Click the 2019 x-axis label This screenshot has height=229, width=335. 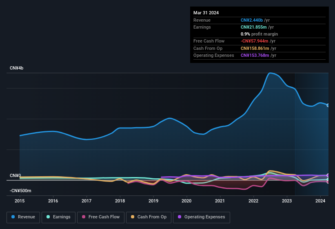coord(153,201)
